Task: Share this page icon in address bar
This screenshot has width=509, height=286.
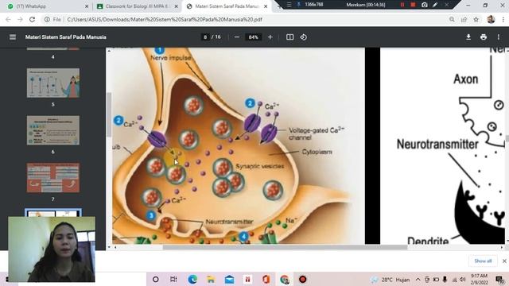Action: coord(464,19)
